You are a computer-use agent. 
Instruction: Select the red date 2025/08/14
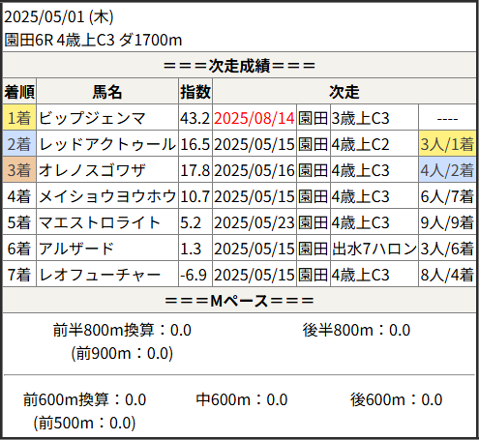tap(254, 118)
